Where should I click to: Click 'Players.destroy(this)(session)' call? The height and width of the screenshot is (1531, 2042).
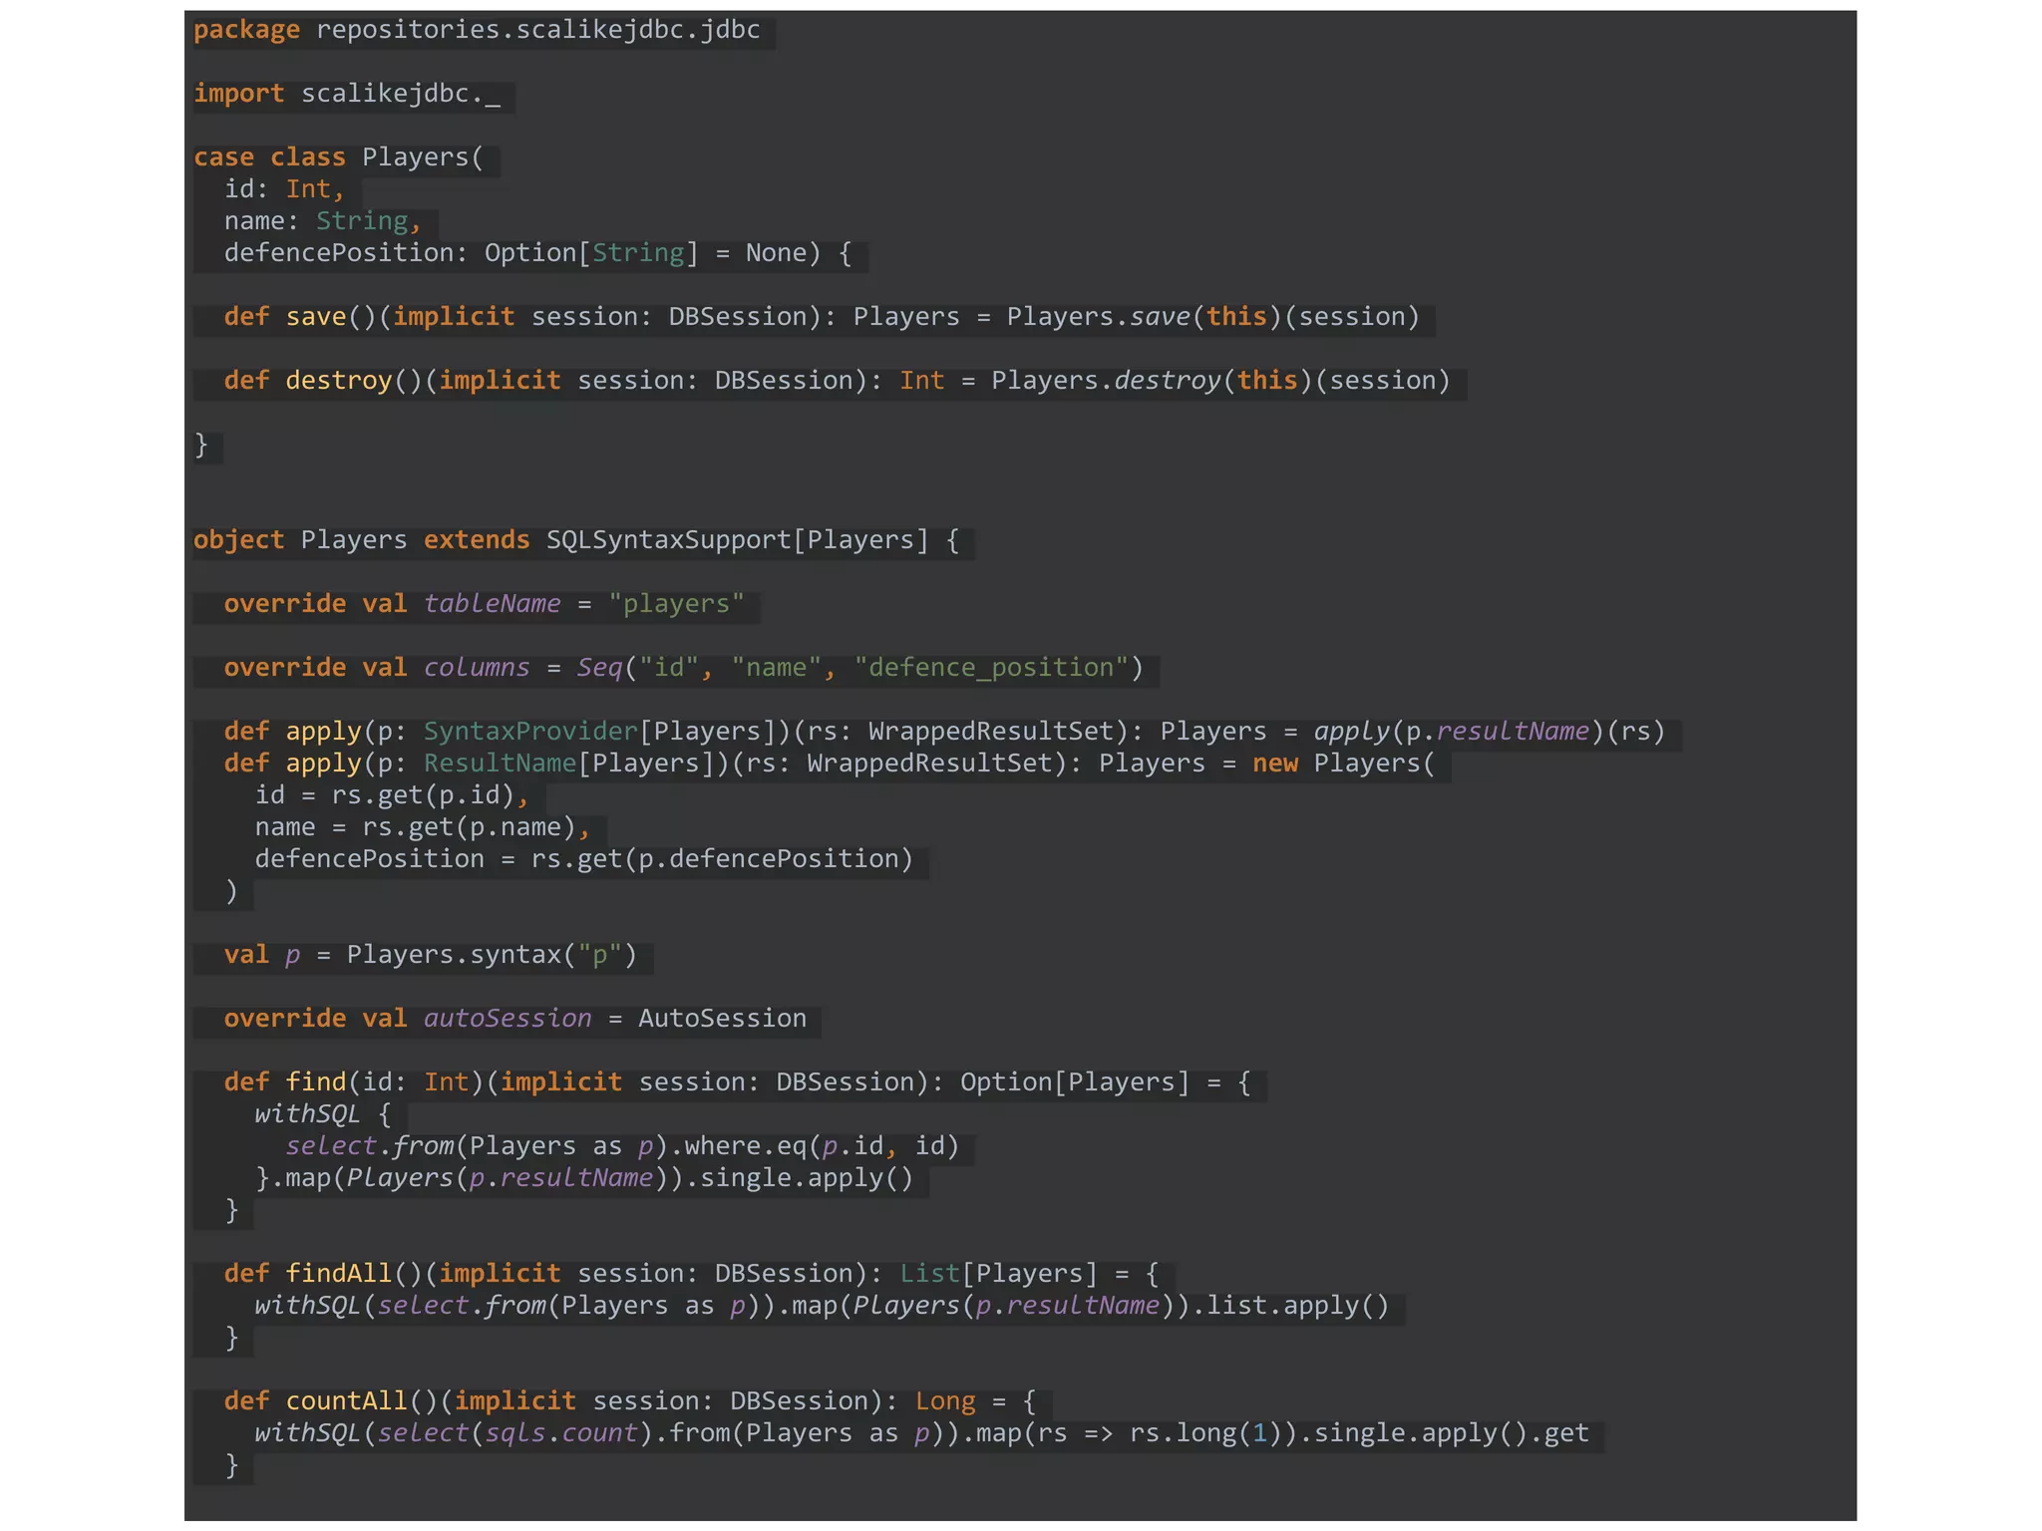coord(1221,381)
